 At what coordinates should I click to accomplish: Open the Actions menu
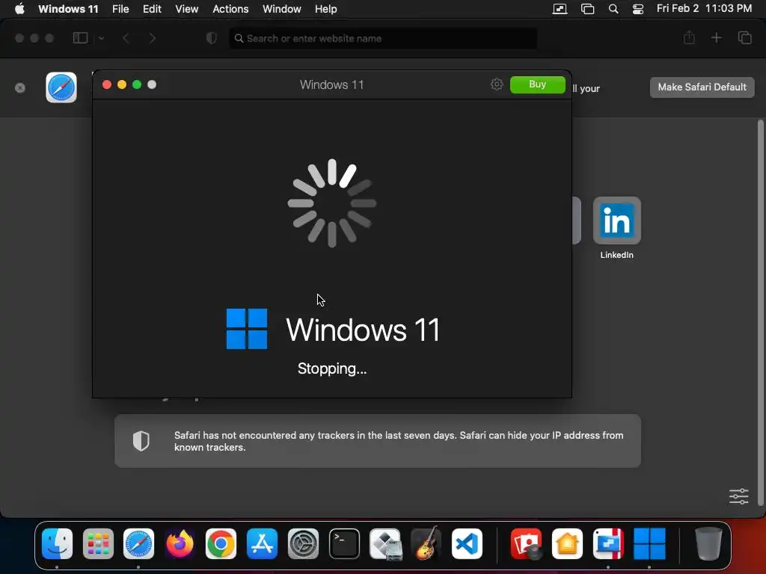(x=230, y=9)
